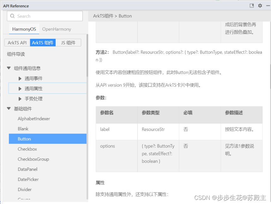Image resolution: width=271 pixels, height=204 pixels.
Task: Open the Blank component page
Action: (x=23, y=129)
